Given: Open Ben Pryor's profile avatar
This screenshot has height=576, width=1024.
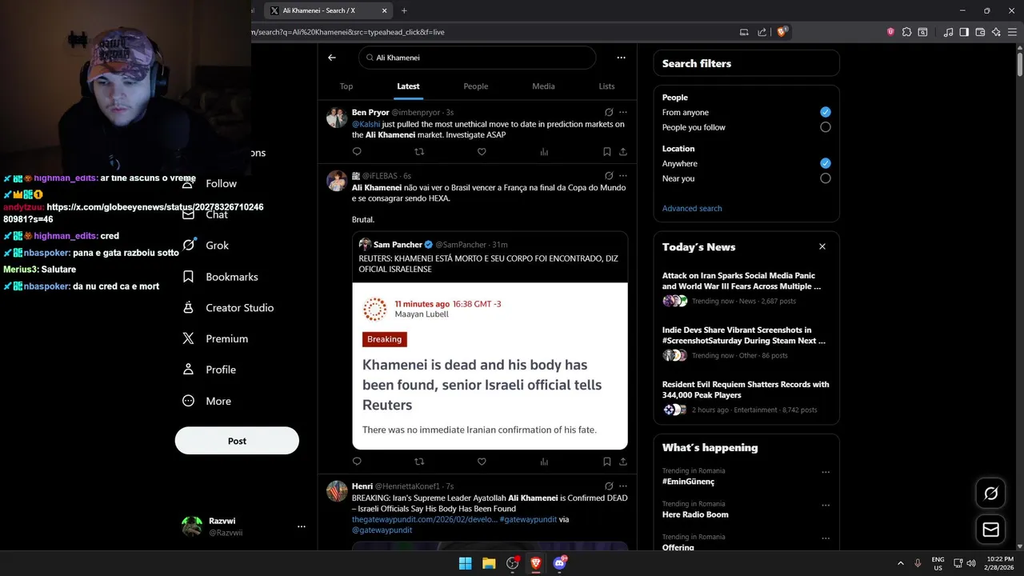Looking at the screenshot, I should (337, 118).
